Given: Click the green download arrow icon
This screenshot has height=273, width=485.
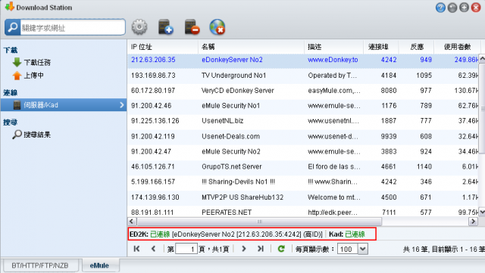Looking at the screenshot, I should pos(17,62).
